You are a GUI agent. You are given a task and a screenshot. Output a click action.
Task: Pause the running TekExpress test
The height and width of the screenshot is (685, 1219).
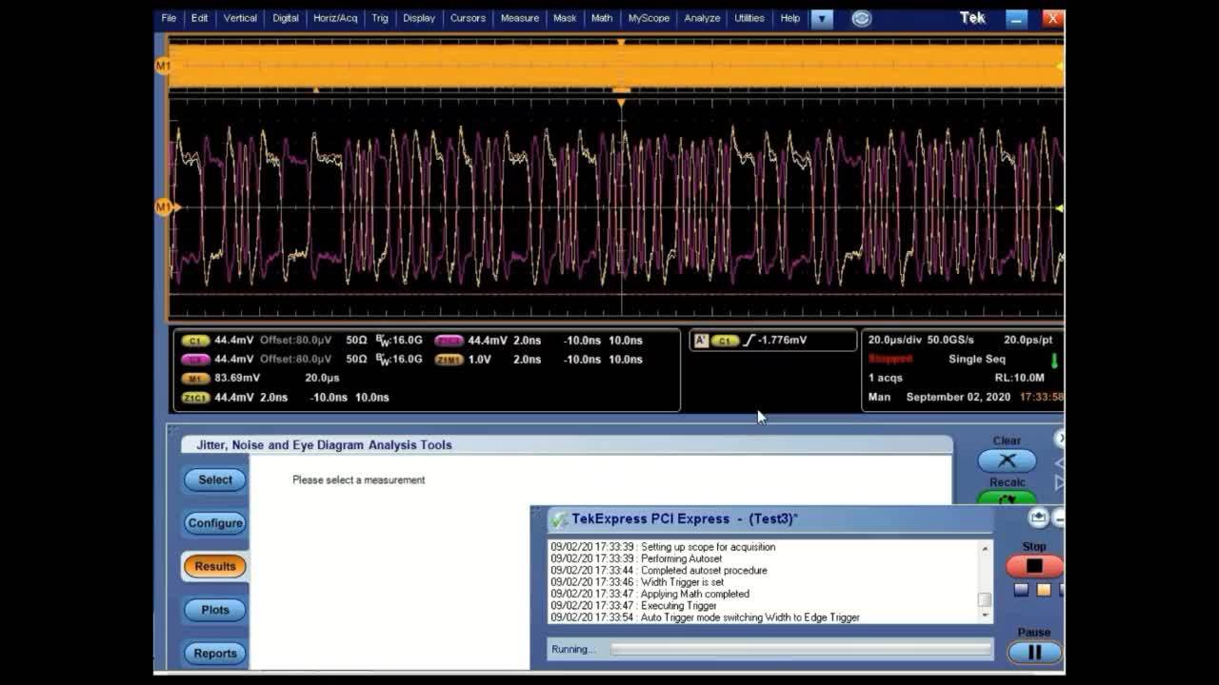click(1033, 652)
